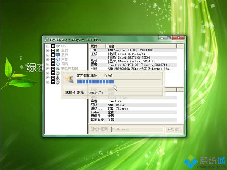Select the Creative SB PCI128 row
The width and height of the screenshot is (227, 170).
pos(133,65)
